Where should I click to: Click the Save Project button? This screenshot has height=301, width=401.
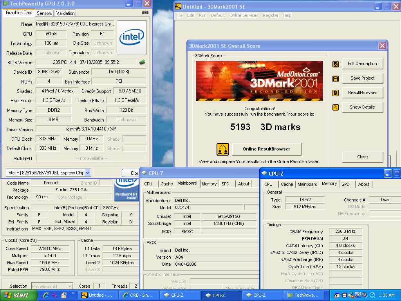coord(362,78)
